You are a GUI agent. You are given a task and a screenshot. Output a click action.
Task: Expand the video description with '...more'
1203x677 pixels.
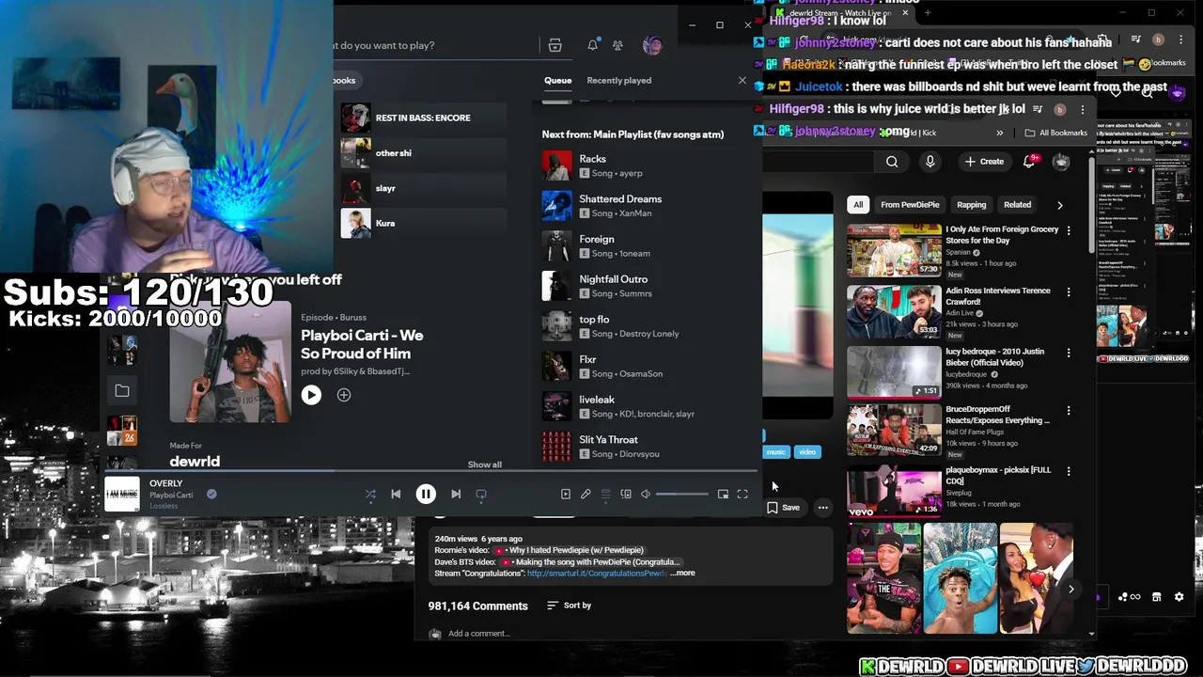[683, 573]
